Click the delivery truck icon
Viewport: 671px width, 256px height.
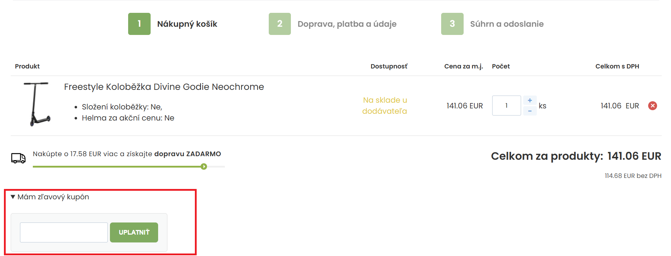18,158
